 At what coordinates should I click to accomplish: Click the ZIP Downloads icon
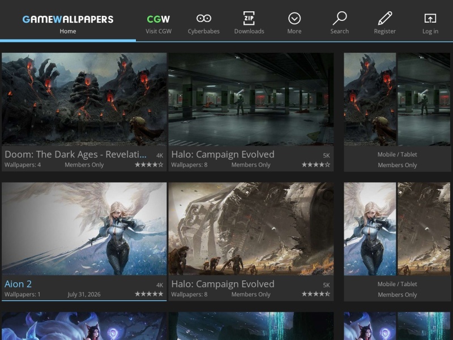(249, 18)
